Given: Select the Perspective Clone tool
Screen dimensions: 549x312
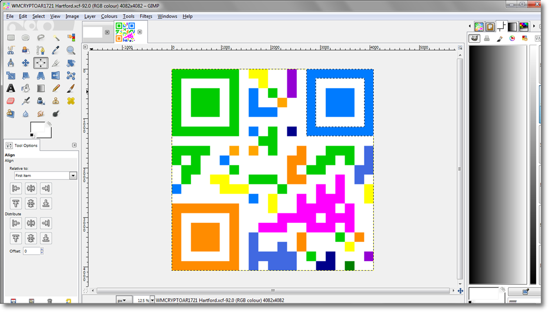Looking at the screenshot, I should point(11,114).
